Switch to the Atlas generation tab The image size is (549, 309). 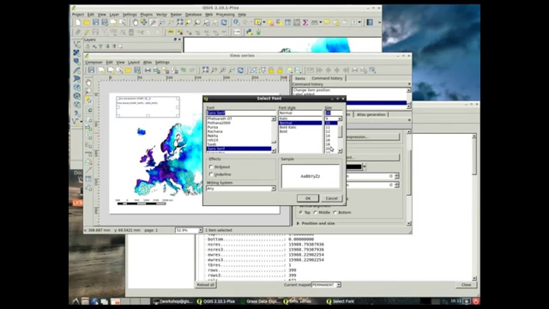tap(371, 115)
